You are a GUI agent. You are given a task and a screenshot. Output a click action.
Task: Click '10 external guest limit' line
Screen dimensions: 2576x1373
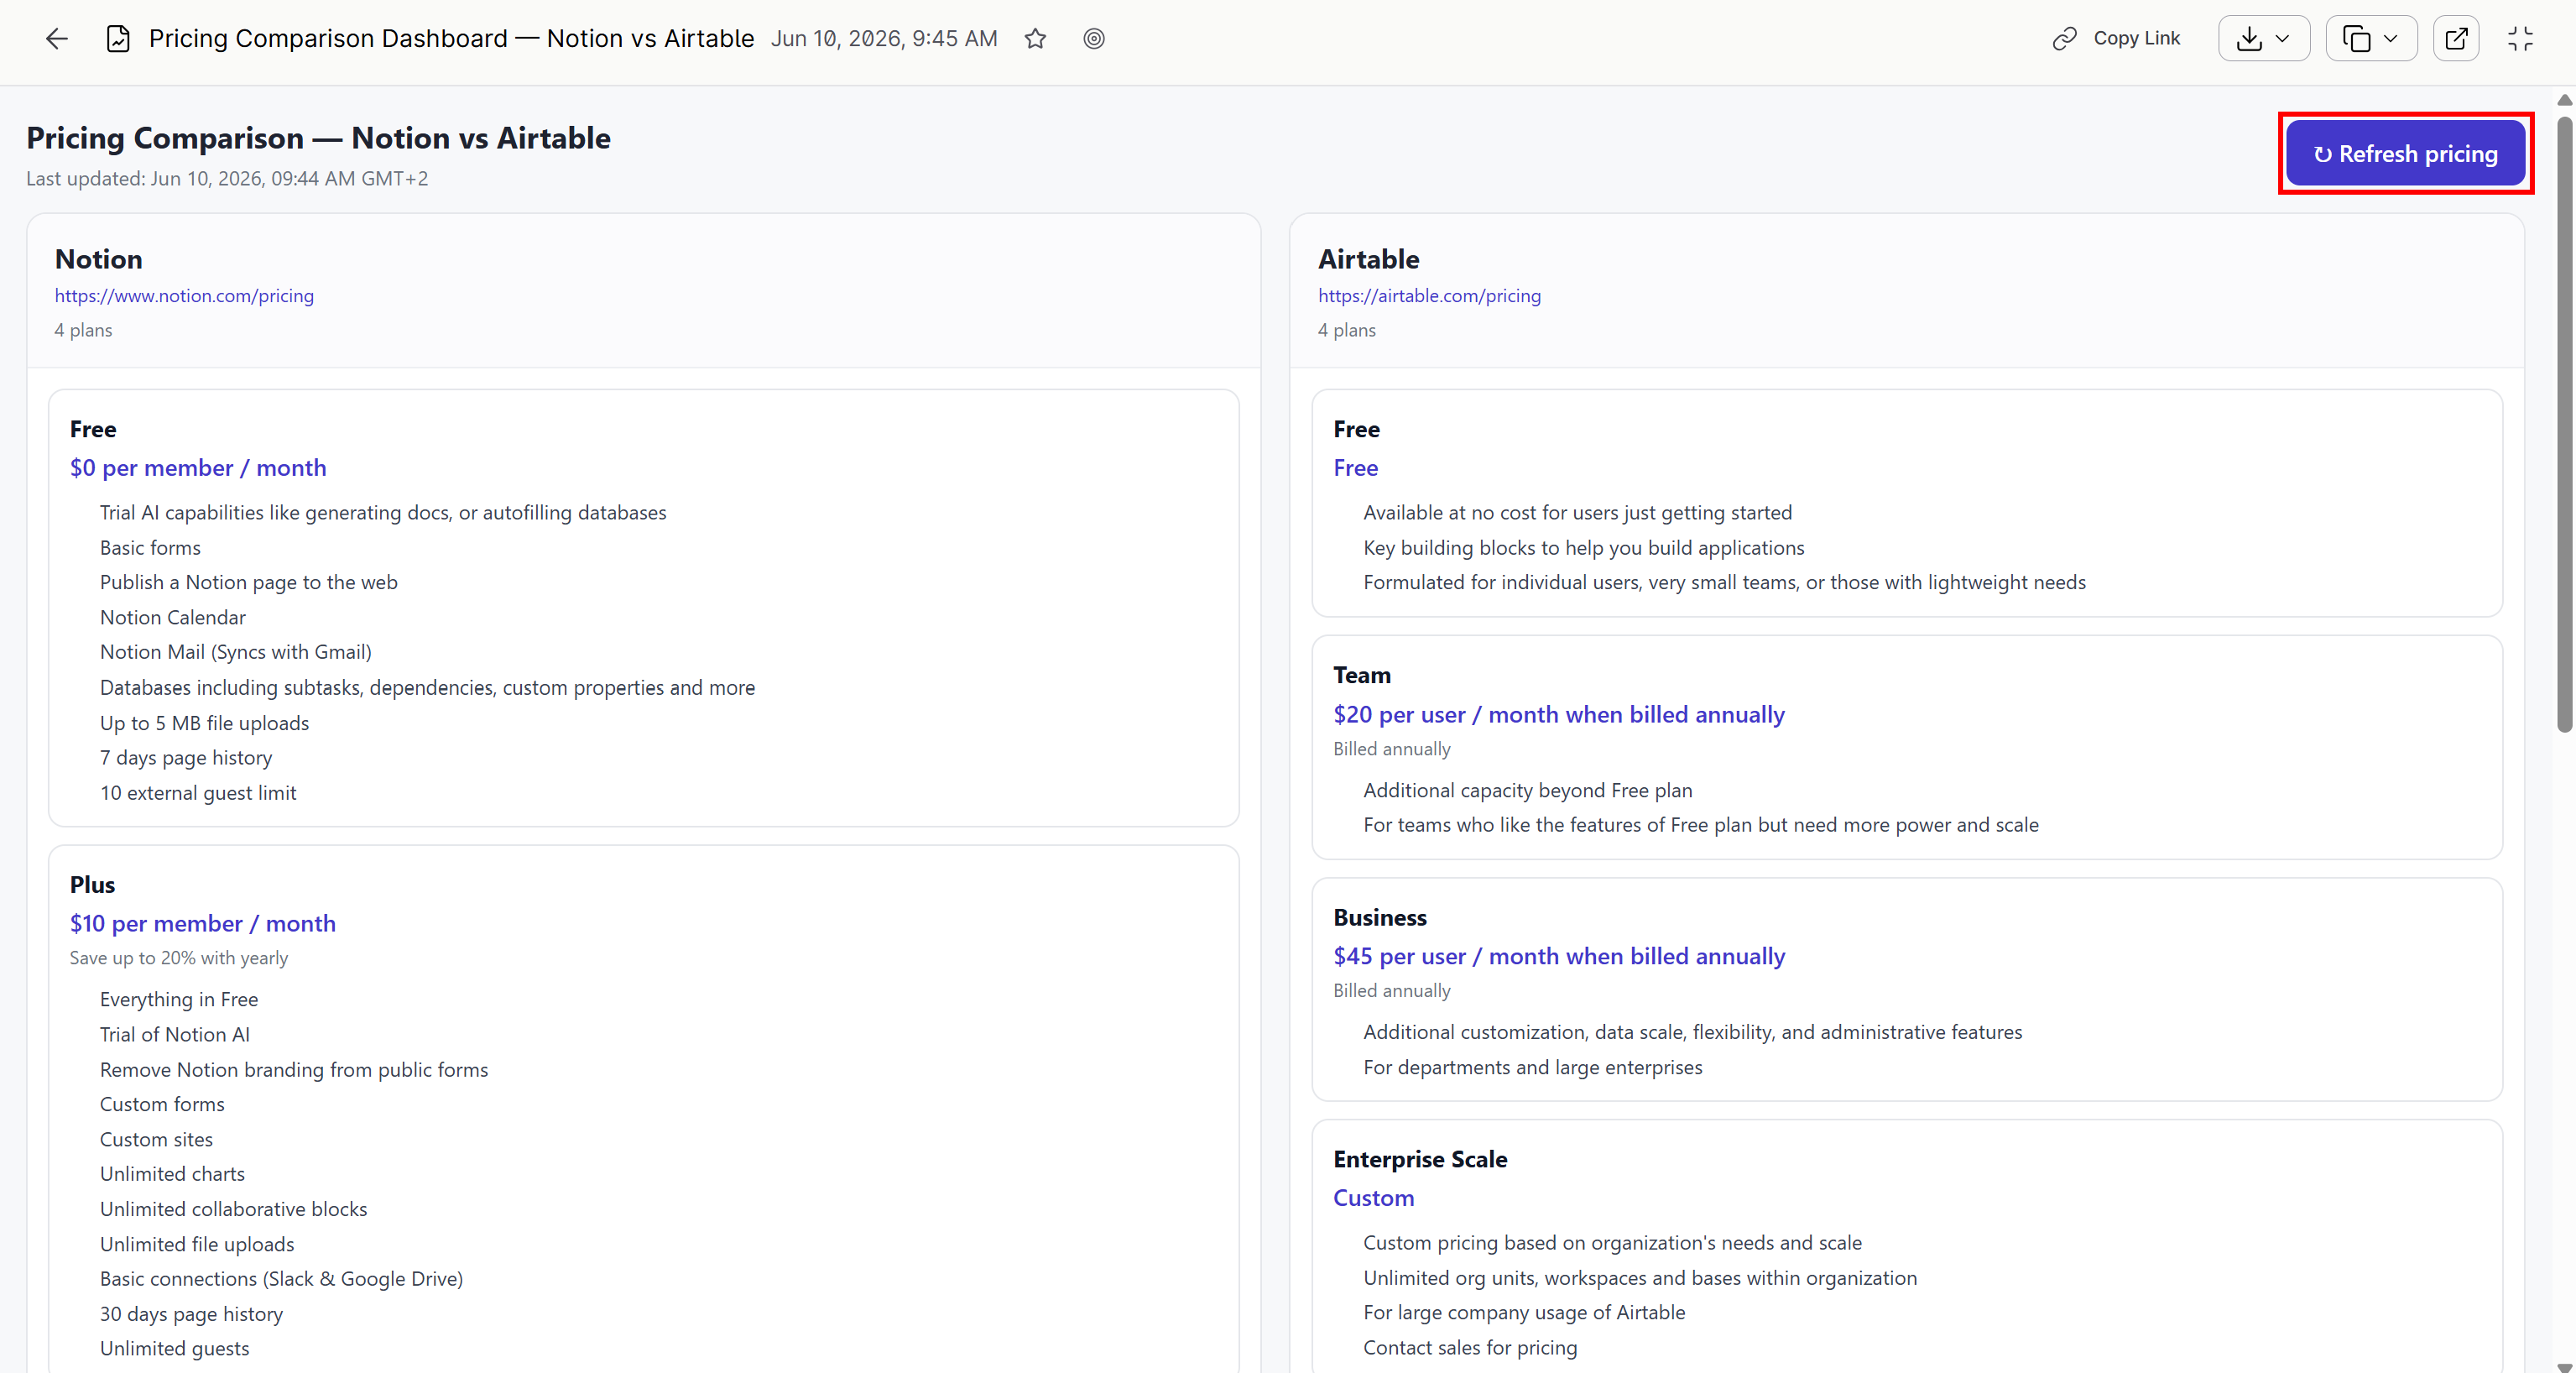click(x=198, y=793)
